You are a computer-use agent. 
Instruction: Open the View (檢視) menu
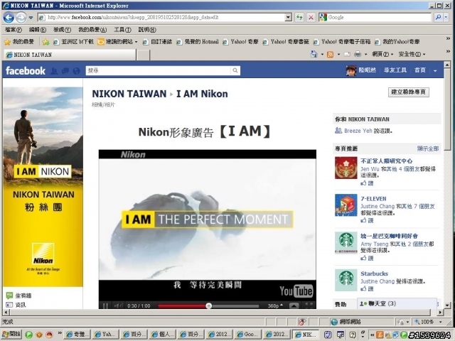(62, 30)
